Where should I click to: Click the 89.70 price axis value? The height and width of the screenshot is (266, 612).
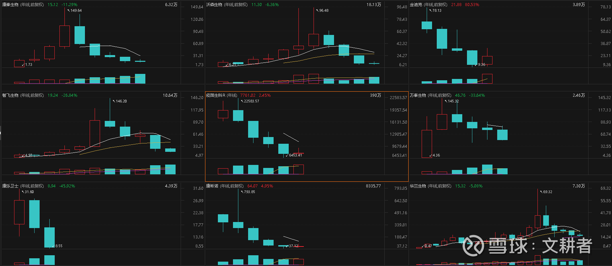198,122
